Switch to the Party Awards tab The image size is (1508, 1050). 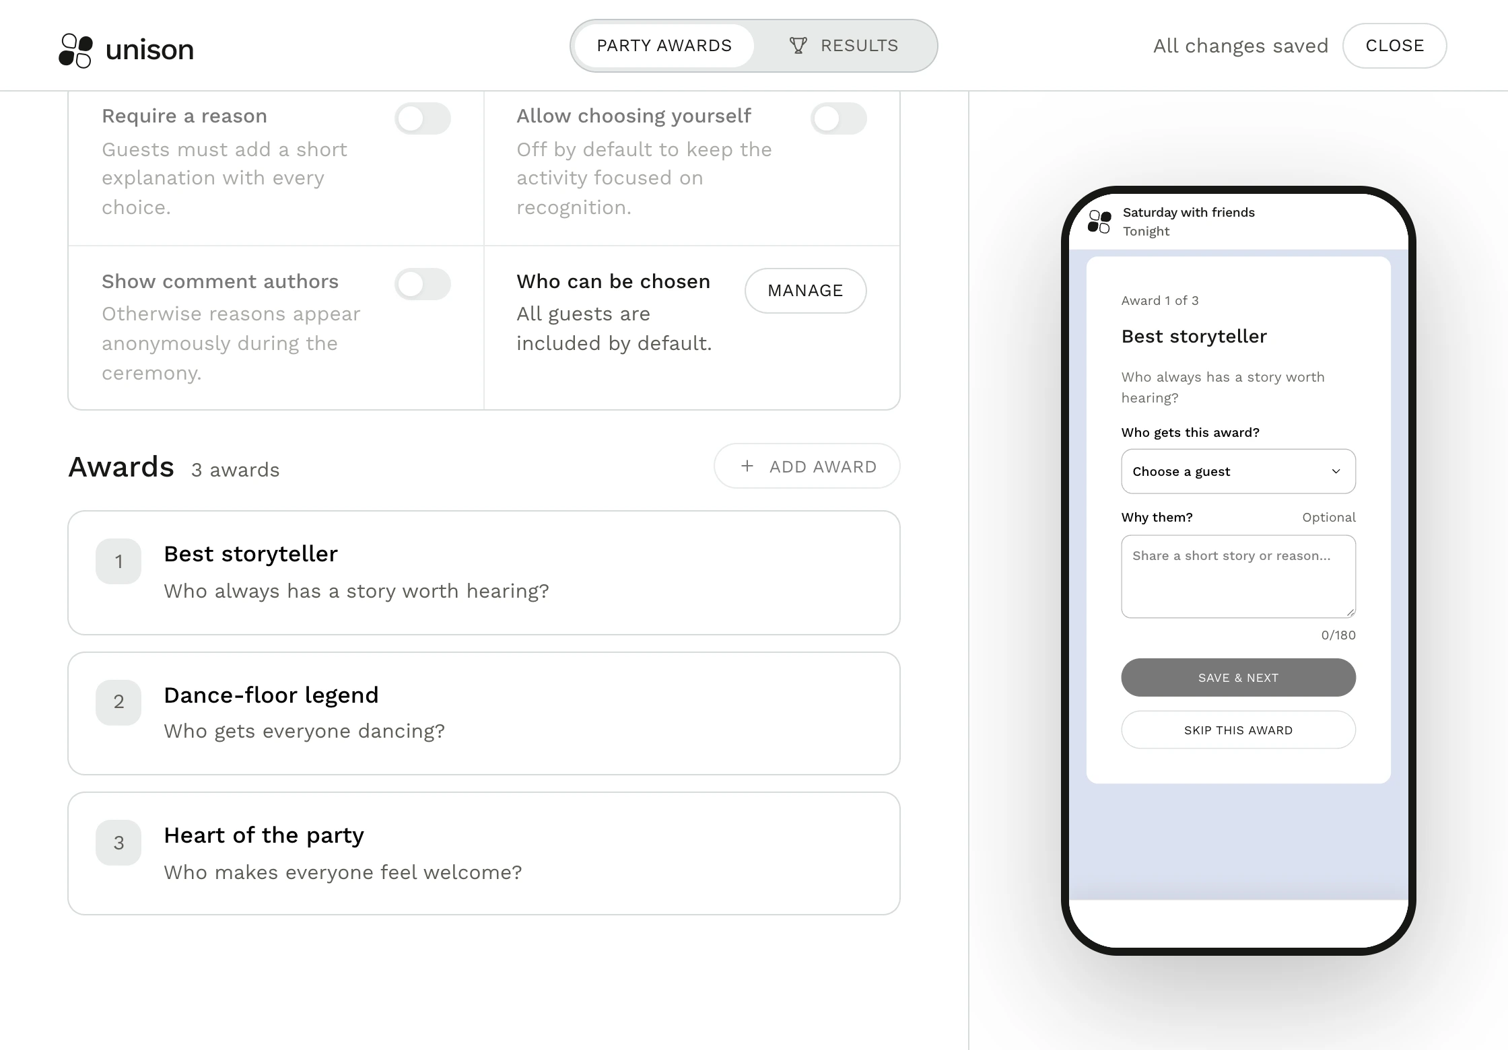click(664, 46)
